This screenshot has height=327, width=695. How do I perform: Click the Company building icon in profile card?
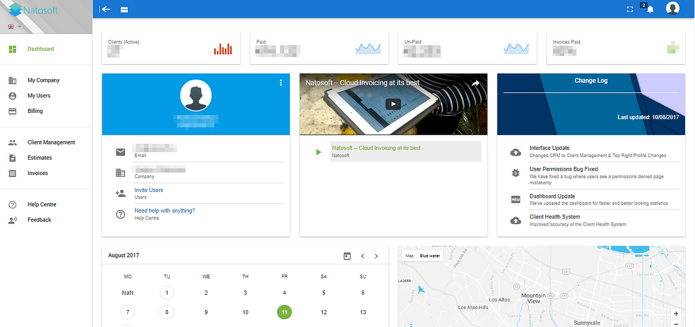[x=121, y=173]
